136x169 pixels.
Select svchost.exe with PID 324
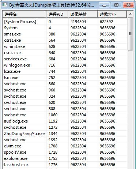click(65, 96)
